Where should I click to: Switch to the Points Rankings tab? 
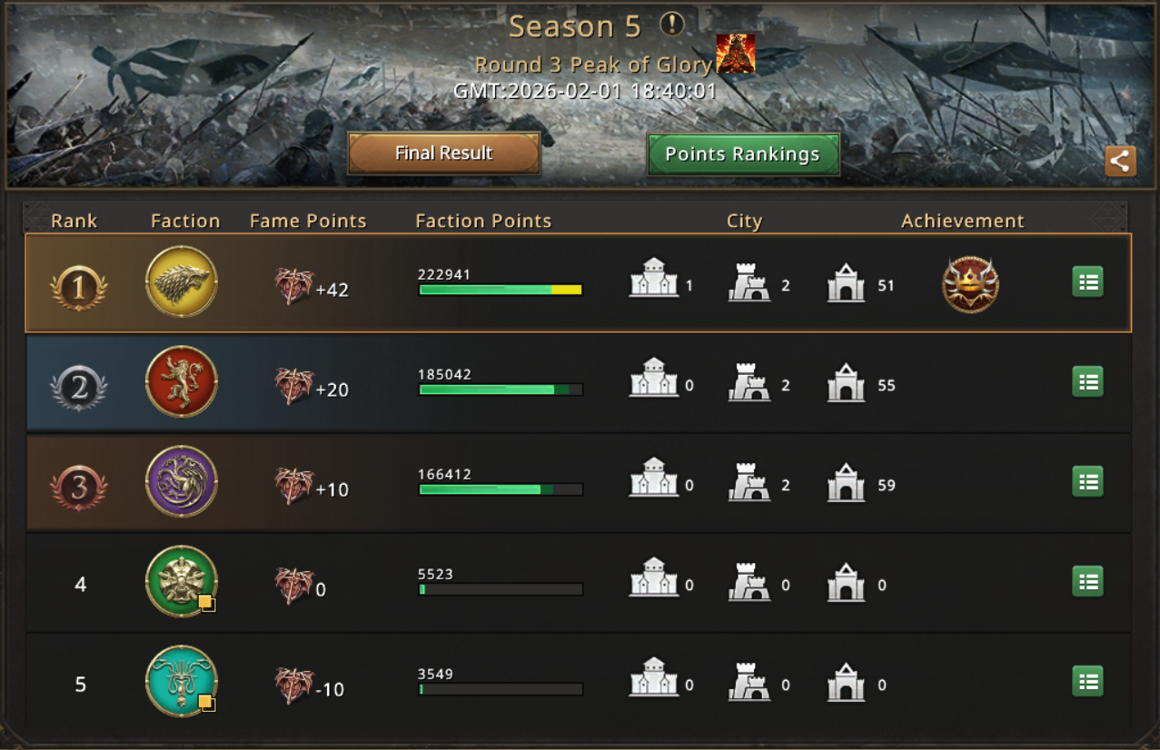coord(743,154)
